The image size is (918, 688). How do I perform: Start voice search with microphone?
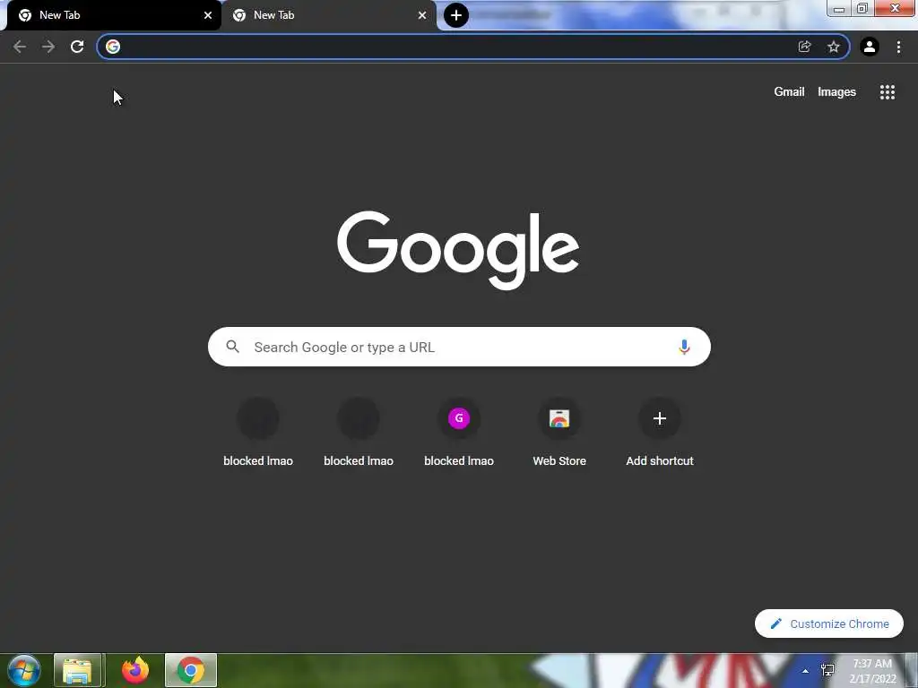[684, 347]
